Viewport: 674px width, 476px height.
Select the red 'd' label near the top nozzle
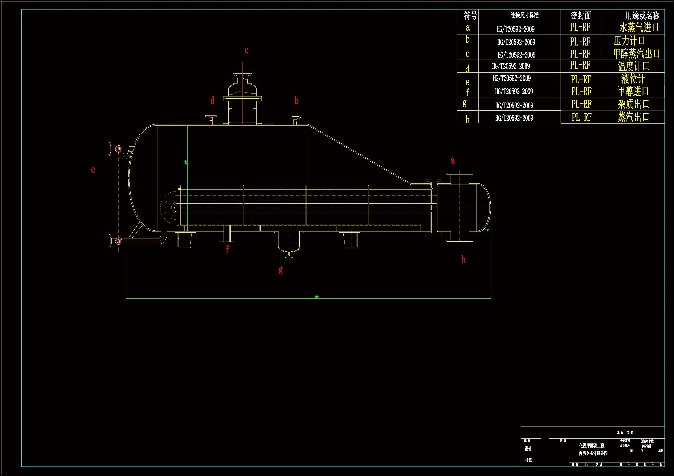point(212,100)
